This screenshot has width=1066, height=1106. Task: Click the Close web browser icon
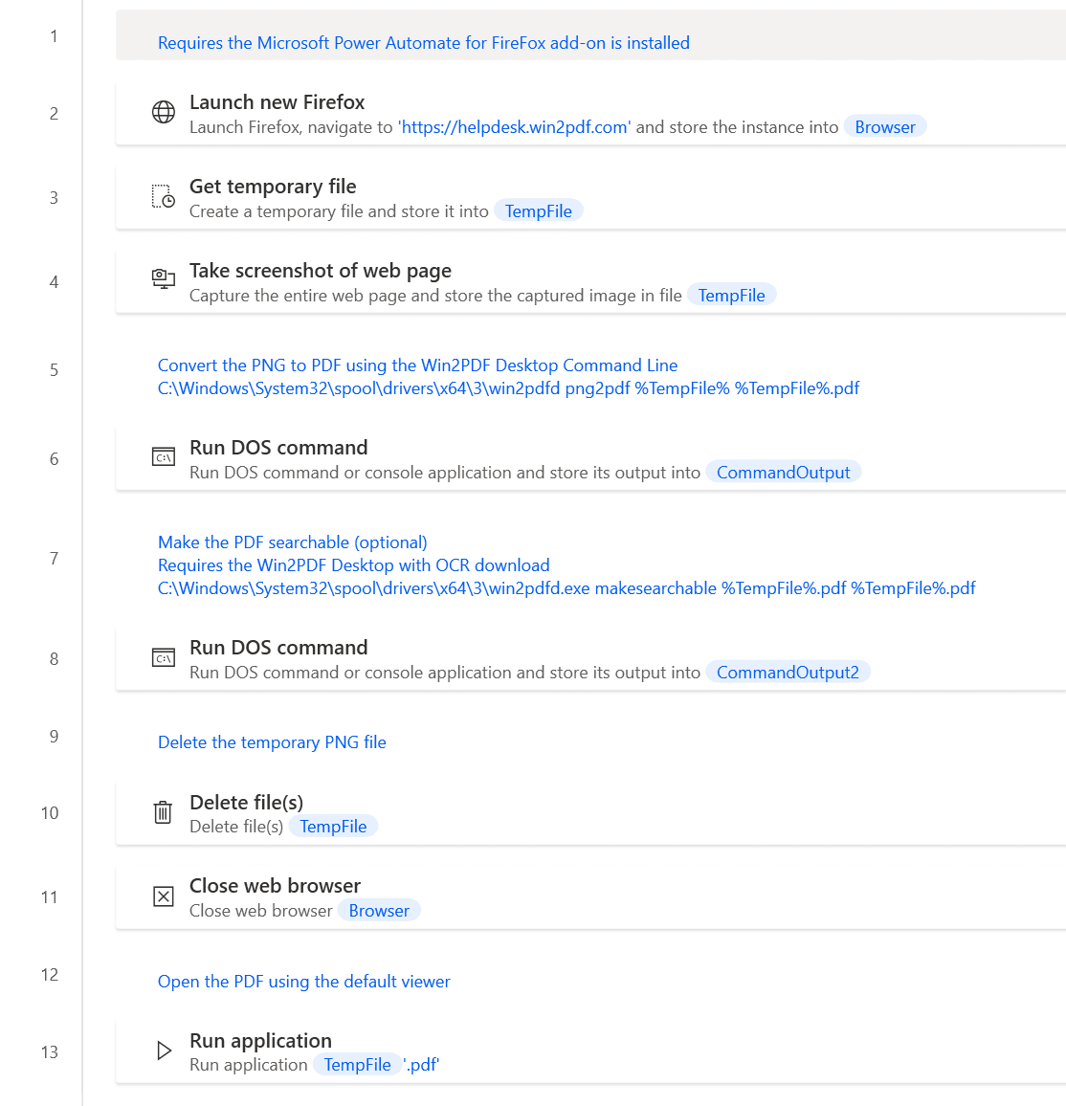(164, 895)
